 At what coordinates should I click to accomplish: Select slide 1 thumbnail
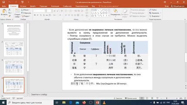(x=14, y=31)
